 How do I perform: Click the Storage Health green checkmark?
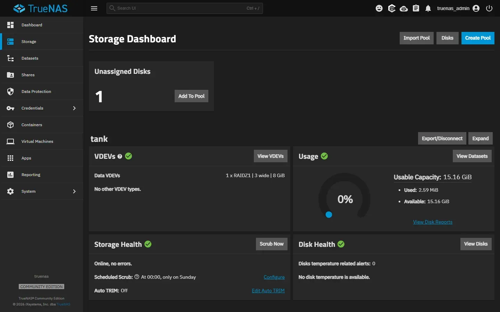pyautogui.click(x=148, y=244)
